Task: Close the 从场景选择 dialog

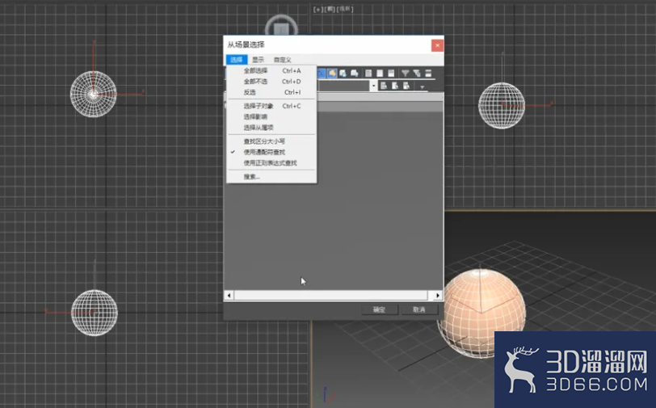Action: pyautogui.click(x=437, y=44)
